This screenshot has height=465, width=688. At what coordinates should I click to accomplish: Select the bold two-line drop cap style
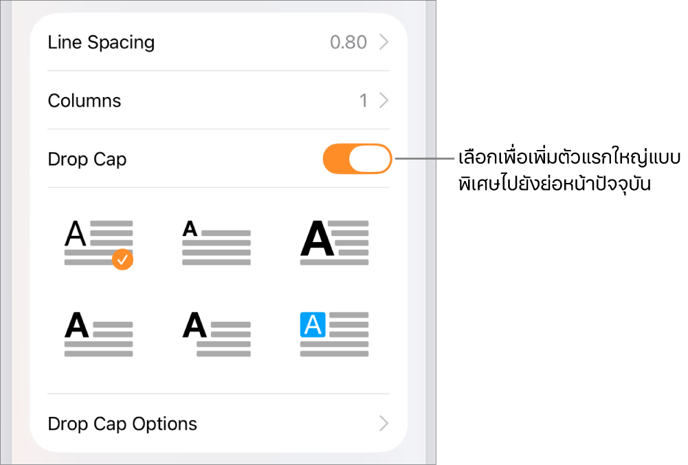click(x=98, y=334)
